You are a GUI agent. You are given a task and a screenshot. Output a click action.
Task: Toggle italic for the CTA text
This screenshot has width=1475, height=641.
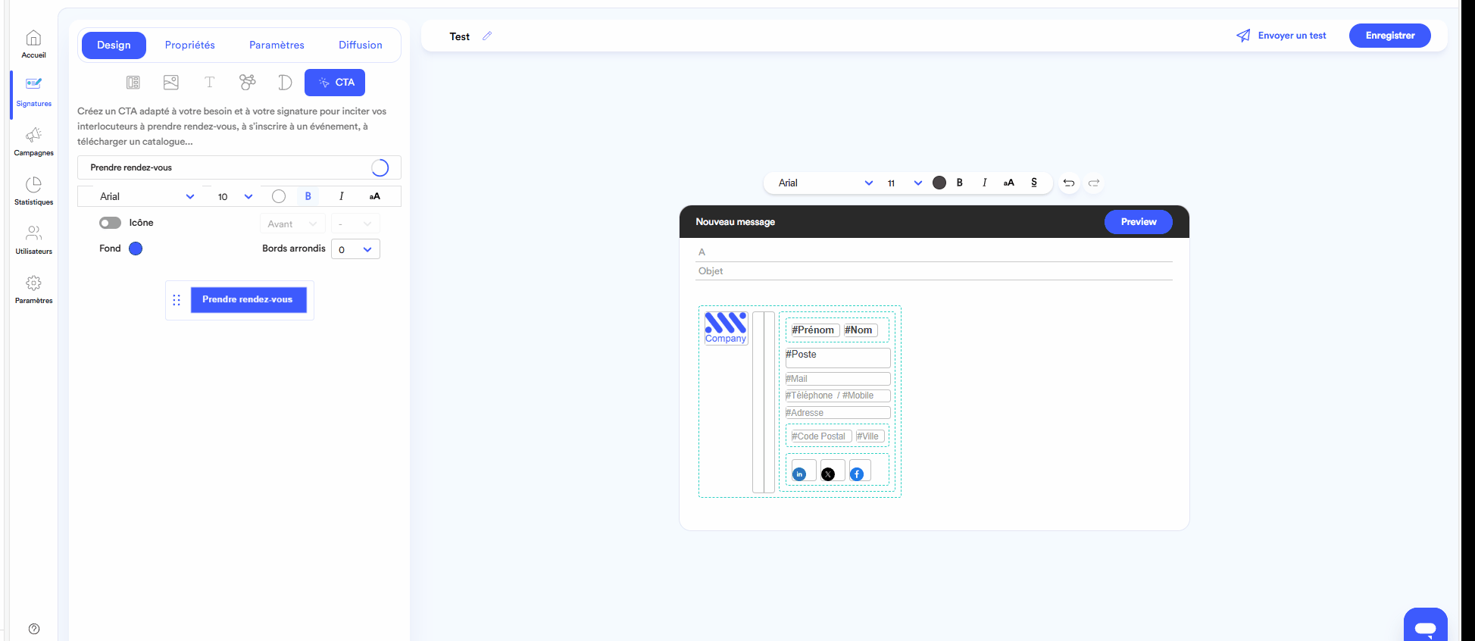click(341, 196)
